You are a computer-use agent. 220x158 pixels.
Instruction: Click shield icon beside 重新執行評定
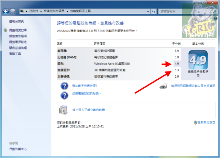pyautogui.click(x=196, y=123)
